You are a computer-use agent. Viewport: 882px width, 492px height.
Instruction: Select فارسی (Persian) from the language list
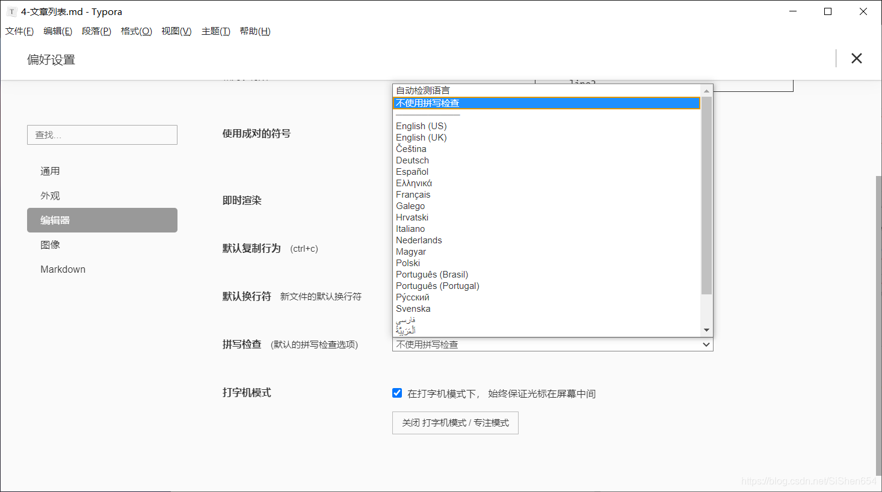click(x=547, y=320)
